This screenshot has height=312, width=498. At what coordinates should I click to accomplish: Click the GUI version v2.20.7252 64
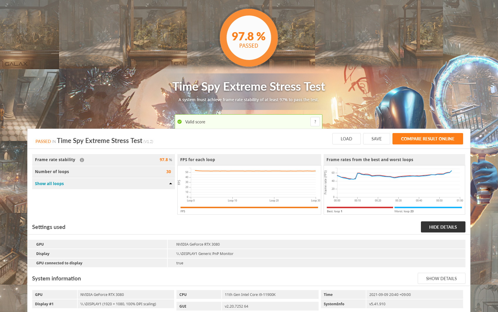coord(236,306)
